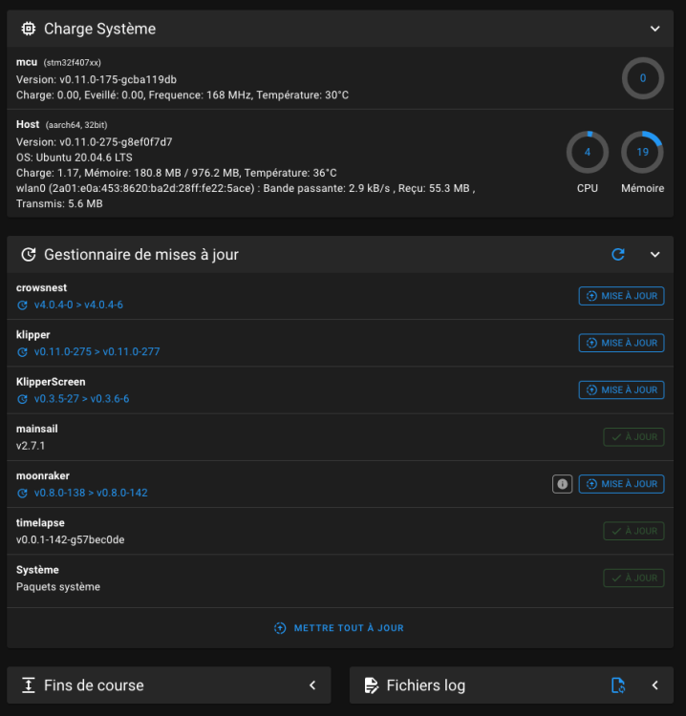
Task: Expand the Fins de course panel
Action: click(312, 685)
